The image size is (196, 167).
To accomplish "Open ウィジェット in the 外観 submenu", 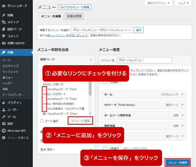I will (x=10, y=72).
